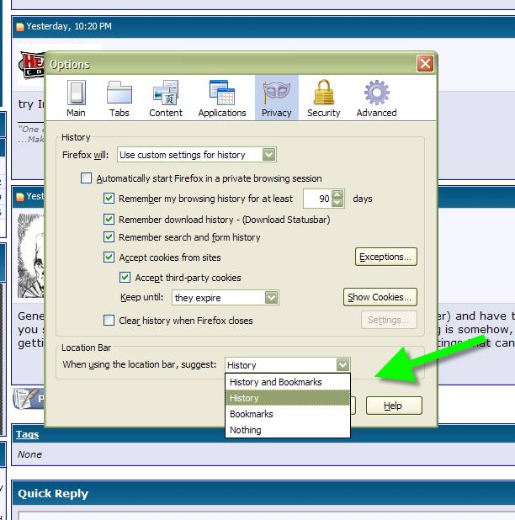
Task: Choose the highlighted History suggestion option
Action: point(288,398)
